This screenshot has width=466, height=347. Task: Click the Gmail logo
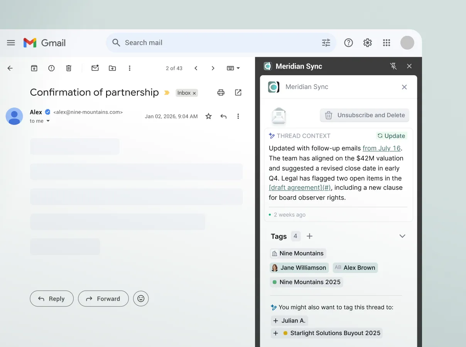(44, 43)
